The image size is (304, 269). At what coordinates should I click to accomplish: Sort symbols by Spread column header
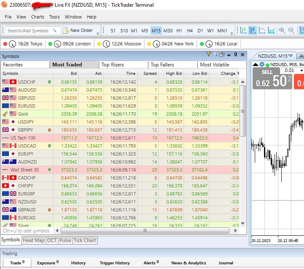tap(150, 74)
